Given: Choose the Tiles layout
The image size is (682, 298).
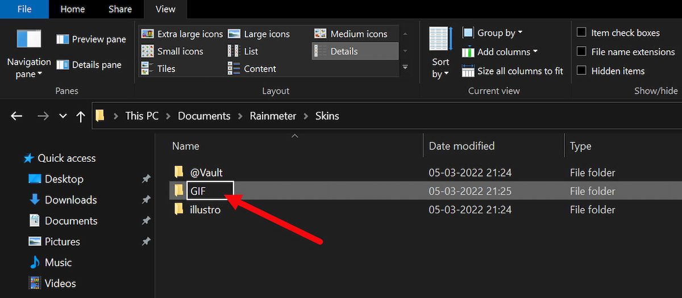Looking at the screenshot, I should click(x=158, y=69).
